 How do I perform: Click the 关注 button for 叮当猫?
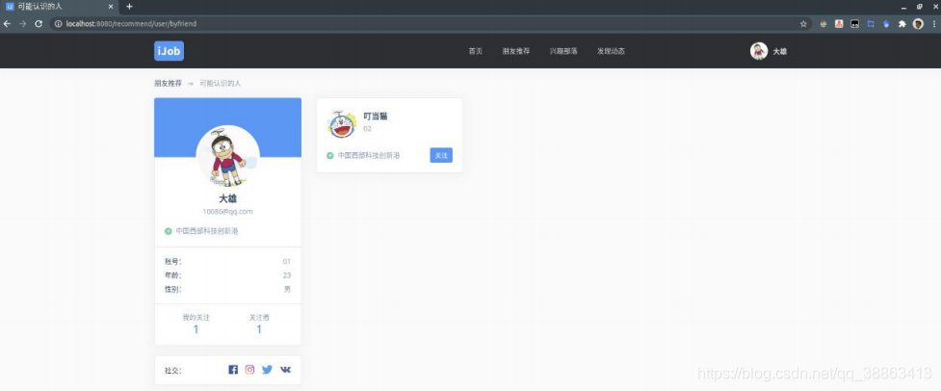tap(441, 155)
